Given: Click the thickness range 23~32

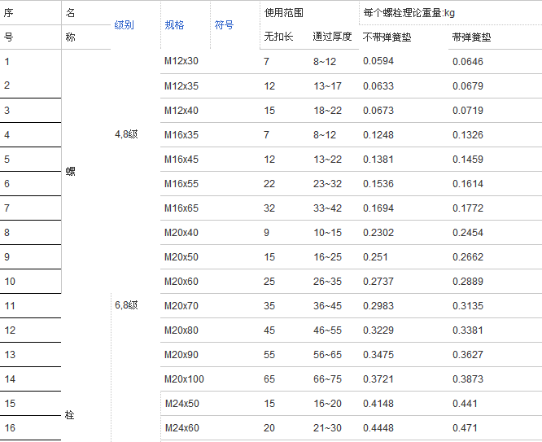Looking at the screenshot, I should (327, 184).
